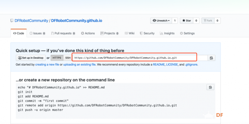Copy the repository URL with clipboard icon
Image resolution: width=249 pixels, height=124 pixels.
coord(211,58)
